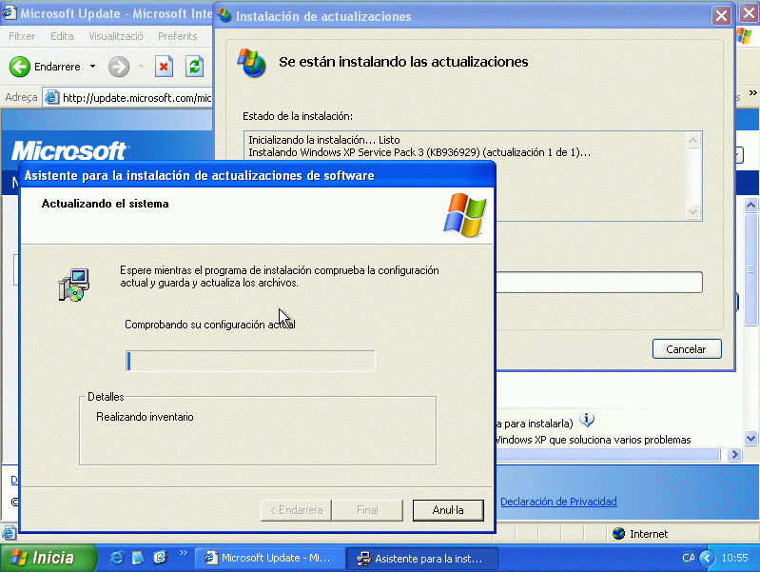This screenshot has height=572, width=760.
Task: Switch to Microsoft Update taskbar button
Action: 267,559
